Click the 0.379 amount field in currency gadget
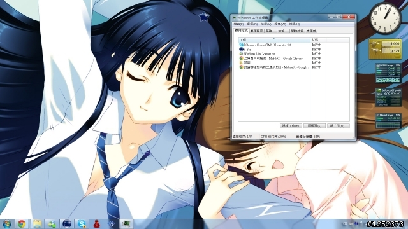Image resolution: width=408 pixels, height=229 pixels. pyautogui.click(x=391, y=50)
